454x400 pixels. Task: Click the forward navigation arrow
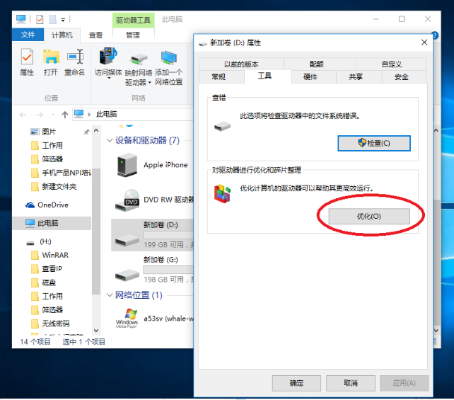point(40,115)
